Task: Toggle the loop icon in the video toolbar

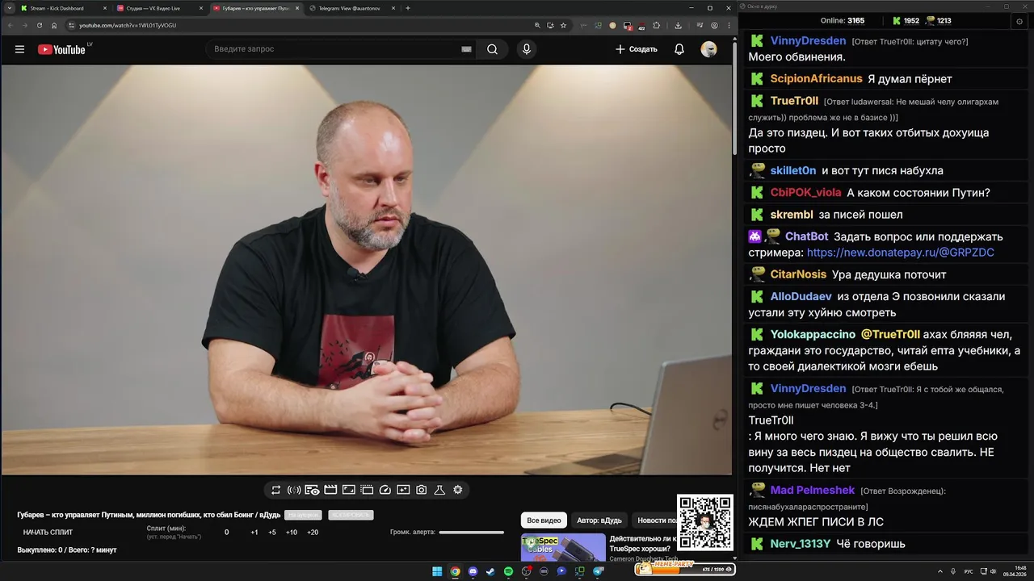Action: click(275, 490)
